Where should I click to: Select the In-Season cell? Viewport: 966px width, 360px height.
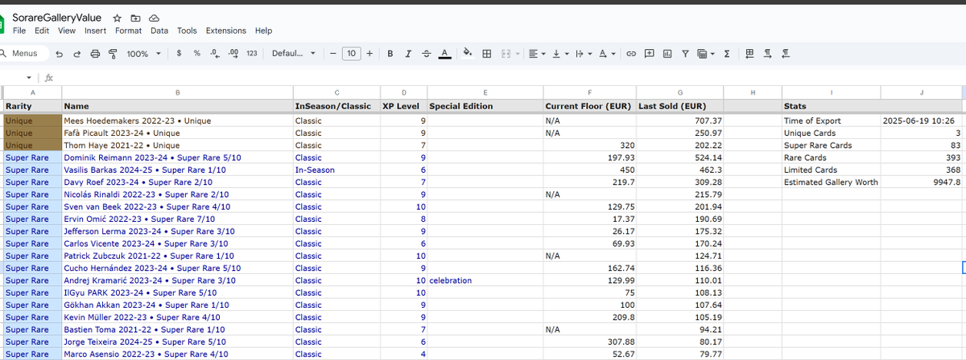pyautogui.click(x=336, y=170)
